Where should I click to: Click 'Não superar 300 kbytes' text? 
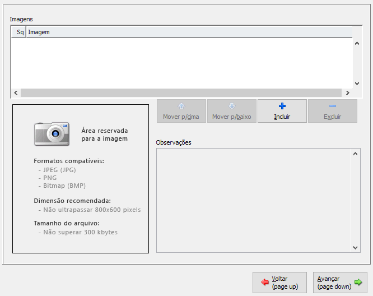click(x=81, y=232)
